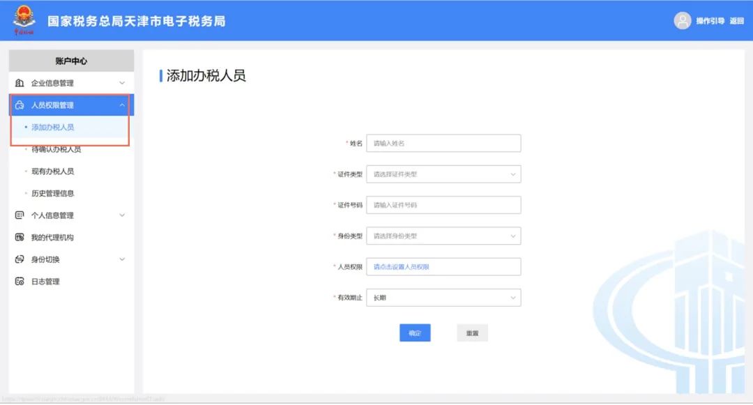The width and height of the screenshot is (753, 405).
Task: Click the user avatar icon
Action: (682, 21)
